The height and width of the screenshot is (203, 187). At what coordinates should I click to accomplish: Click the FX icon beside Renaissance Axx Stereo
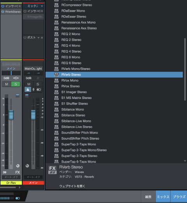tap(56, 28)
